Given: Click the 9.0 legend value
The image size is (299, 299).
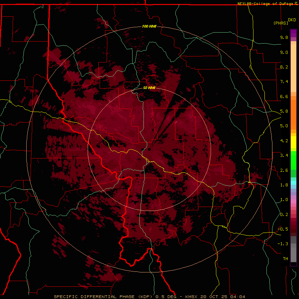Looking at the screenshot, I should (x=284, y=52).
